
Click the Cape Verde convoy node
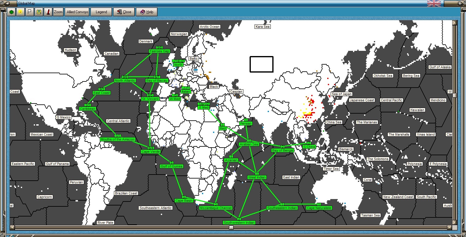click(x=151, y=152)
